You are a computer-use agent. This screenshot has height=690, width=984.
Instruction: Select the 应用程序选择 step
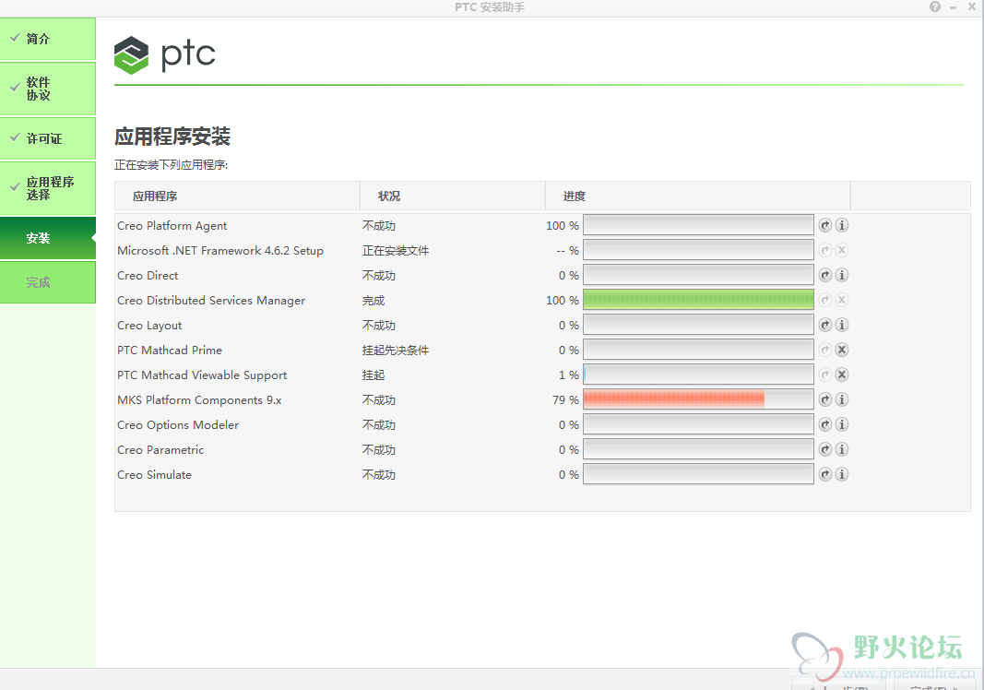point(48,188)
